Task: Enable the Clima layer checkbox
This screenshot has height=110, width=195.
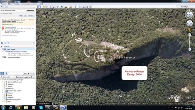Action: (x=5, y=95)
